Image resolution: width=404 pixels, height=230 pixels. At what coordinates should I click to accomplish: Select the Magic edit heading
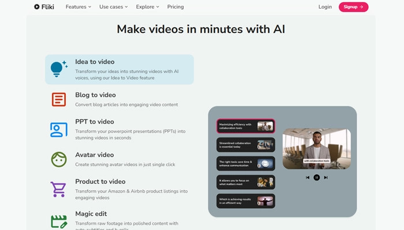(91, 214)
